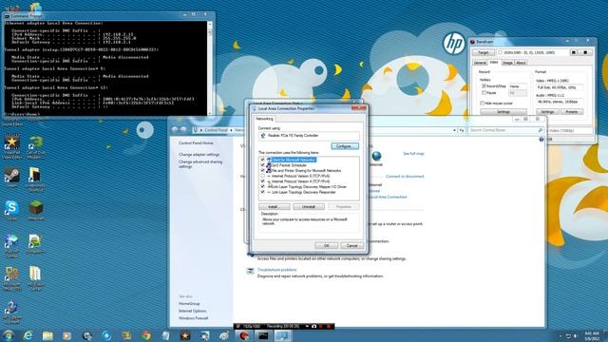Viewport: 608px width, 342px height.
Task: Click Presets button in Bandicam
Action: tap(572, 112)
